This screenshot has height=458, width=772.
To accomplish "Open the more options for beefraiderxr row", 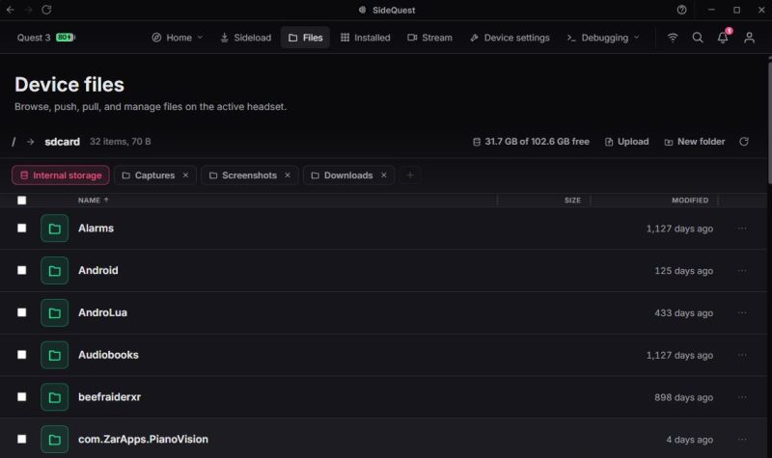I will point(742,397).
